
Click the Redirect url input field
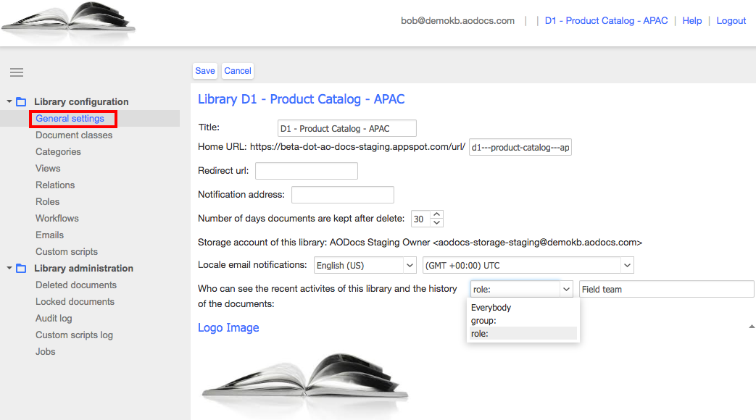coord(306,170)
